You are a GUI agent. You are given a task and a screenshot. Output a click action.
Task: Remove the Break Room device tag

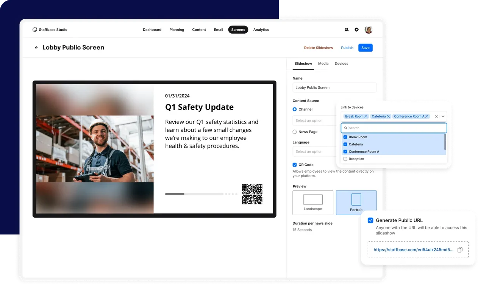pos(366,116)
